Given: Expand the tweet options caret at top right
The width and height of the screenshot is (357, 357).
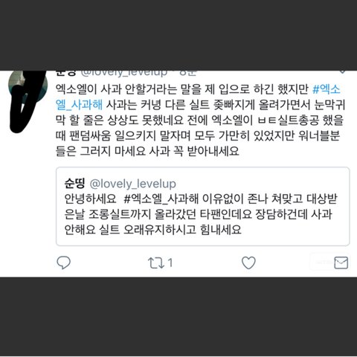Looking at the screenshot, I should click(342, 72).
